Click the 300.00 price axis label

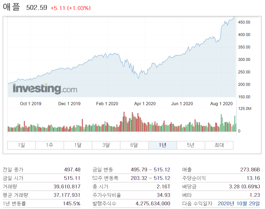(244, 60)
